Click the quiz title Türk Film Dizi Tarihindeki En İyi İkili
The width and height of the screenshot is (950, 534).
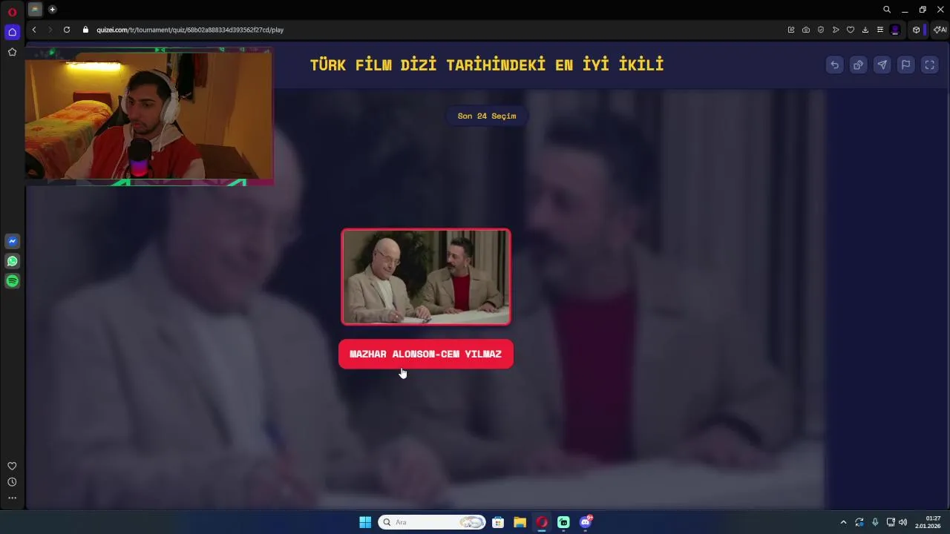click(487, 65)
